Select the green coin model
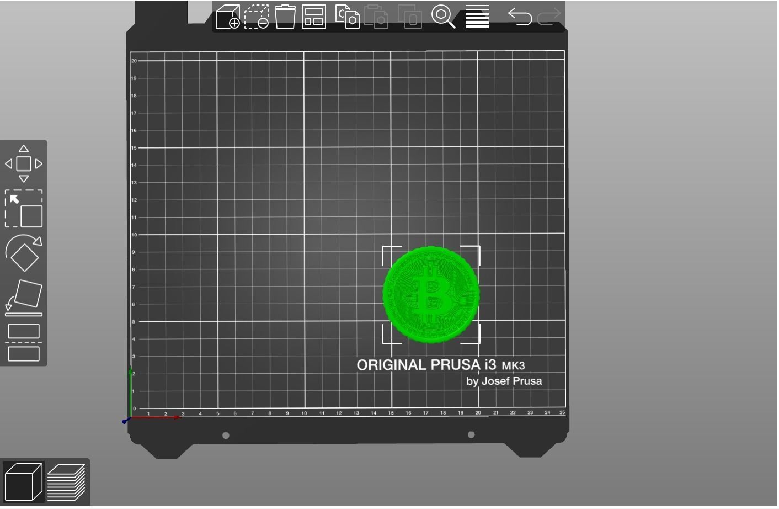Image resolution: width=779 pixels, height=509 pixels. (x=431, y=294)
